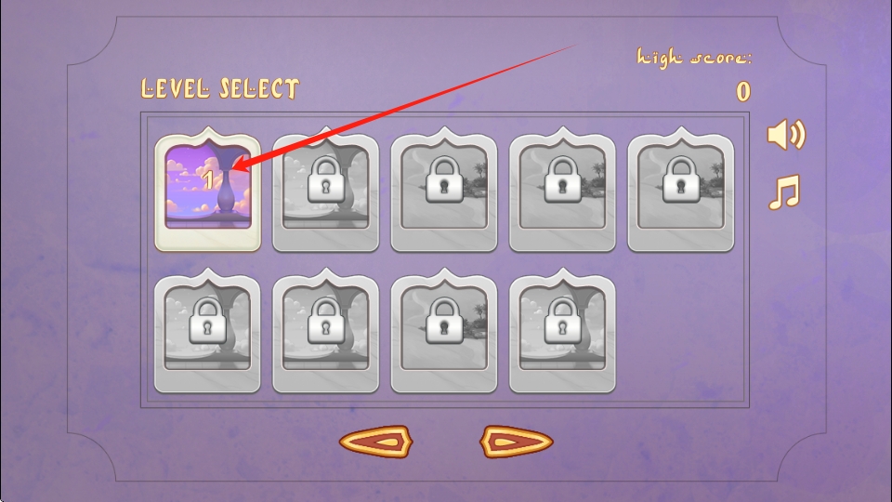Click the first locked level in bottom row
Viewport: 892px width, 502px height.
pyautogui.click(x=207, y=331)
